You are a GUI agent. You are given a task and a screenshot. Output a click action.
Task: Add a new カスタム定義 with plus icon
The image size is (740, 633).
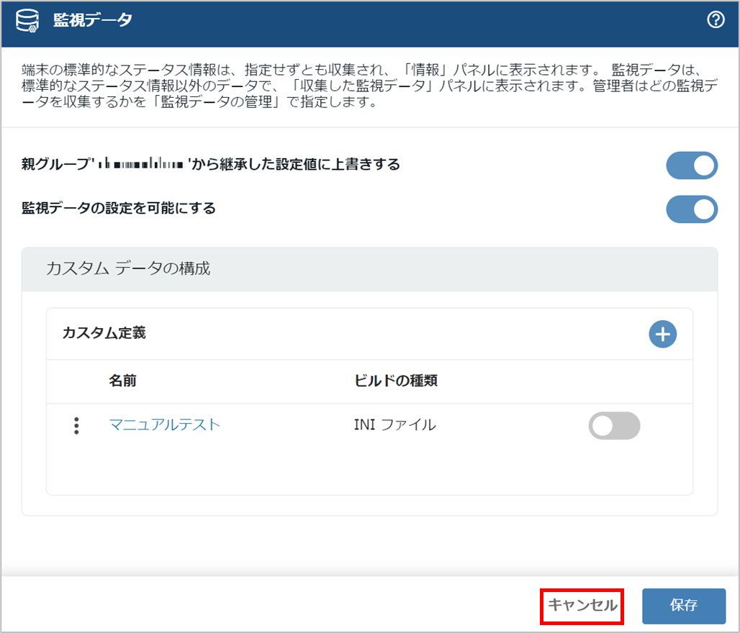click(x=662, y=334)
